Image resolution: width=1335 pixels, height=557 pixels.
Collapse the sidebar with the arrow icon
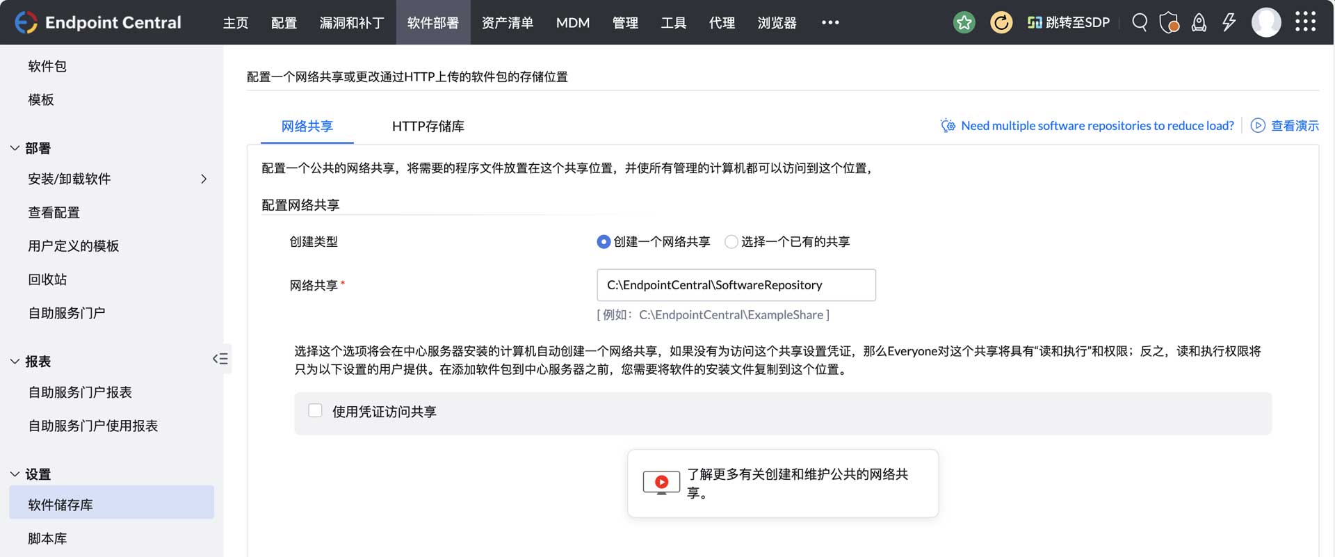pos(220,359)
